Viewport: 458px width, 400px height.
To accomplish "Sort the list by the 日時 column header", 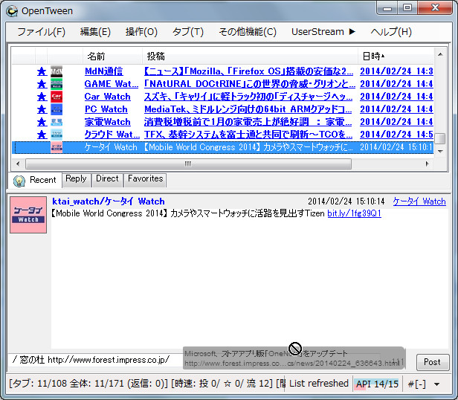I will [x=396, y=56].
